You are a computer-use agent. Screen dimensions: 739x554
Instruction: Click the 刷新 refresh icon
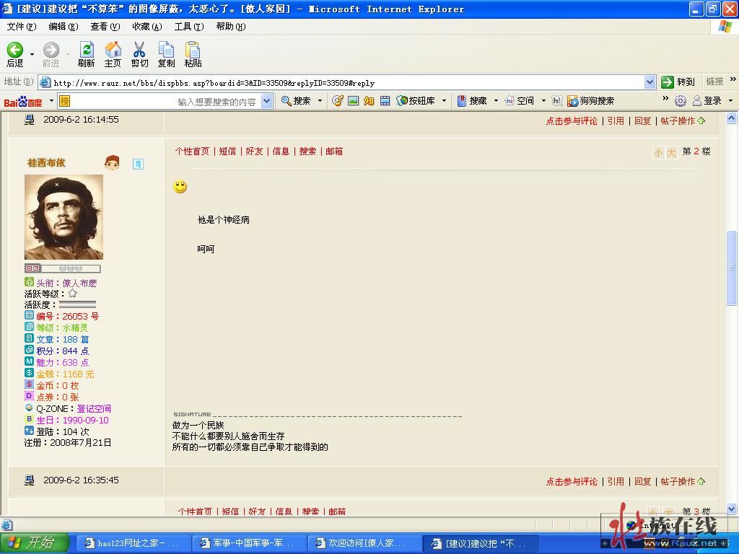[87, 50]
